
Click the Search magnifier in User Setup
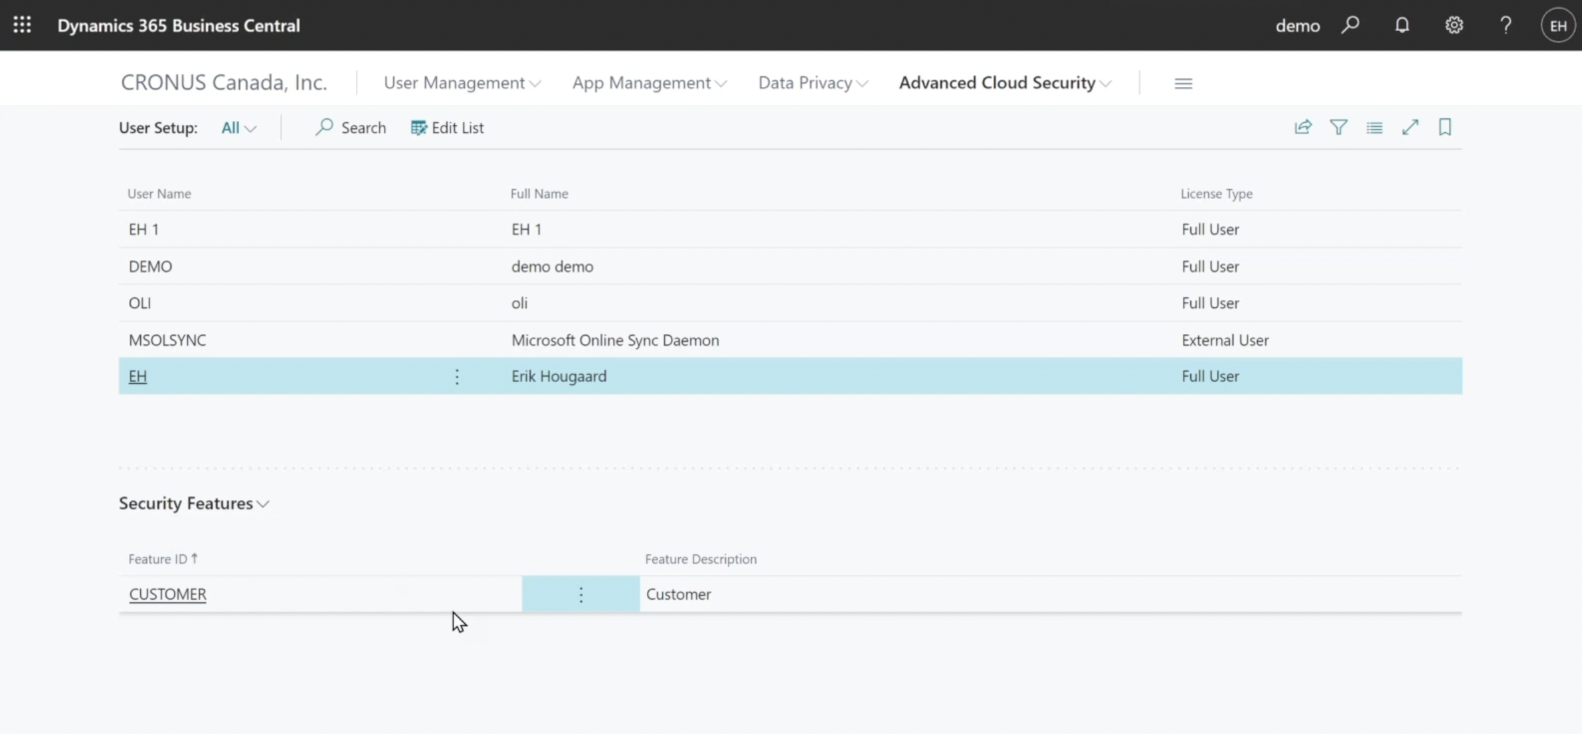coord(351,127)
